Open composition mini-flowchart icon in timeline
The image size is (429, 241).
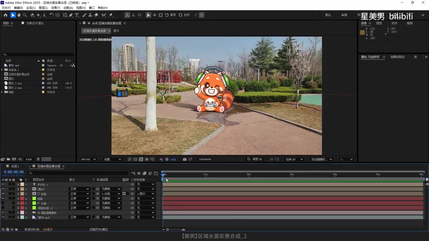click(133, 173)
